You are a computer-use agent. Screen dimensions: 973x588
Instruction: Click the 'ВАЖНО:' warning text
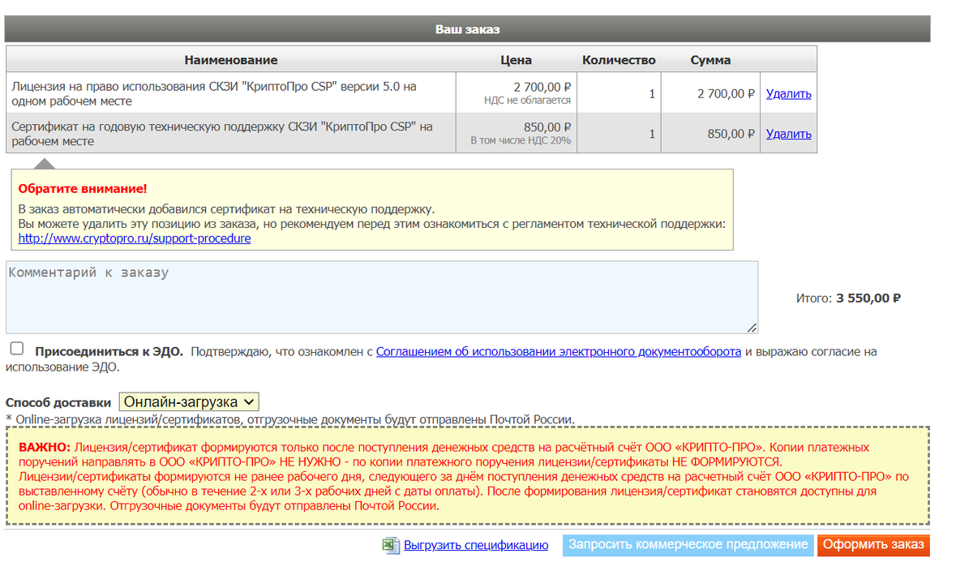pos(45,447)
